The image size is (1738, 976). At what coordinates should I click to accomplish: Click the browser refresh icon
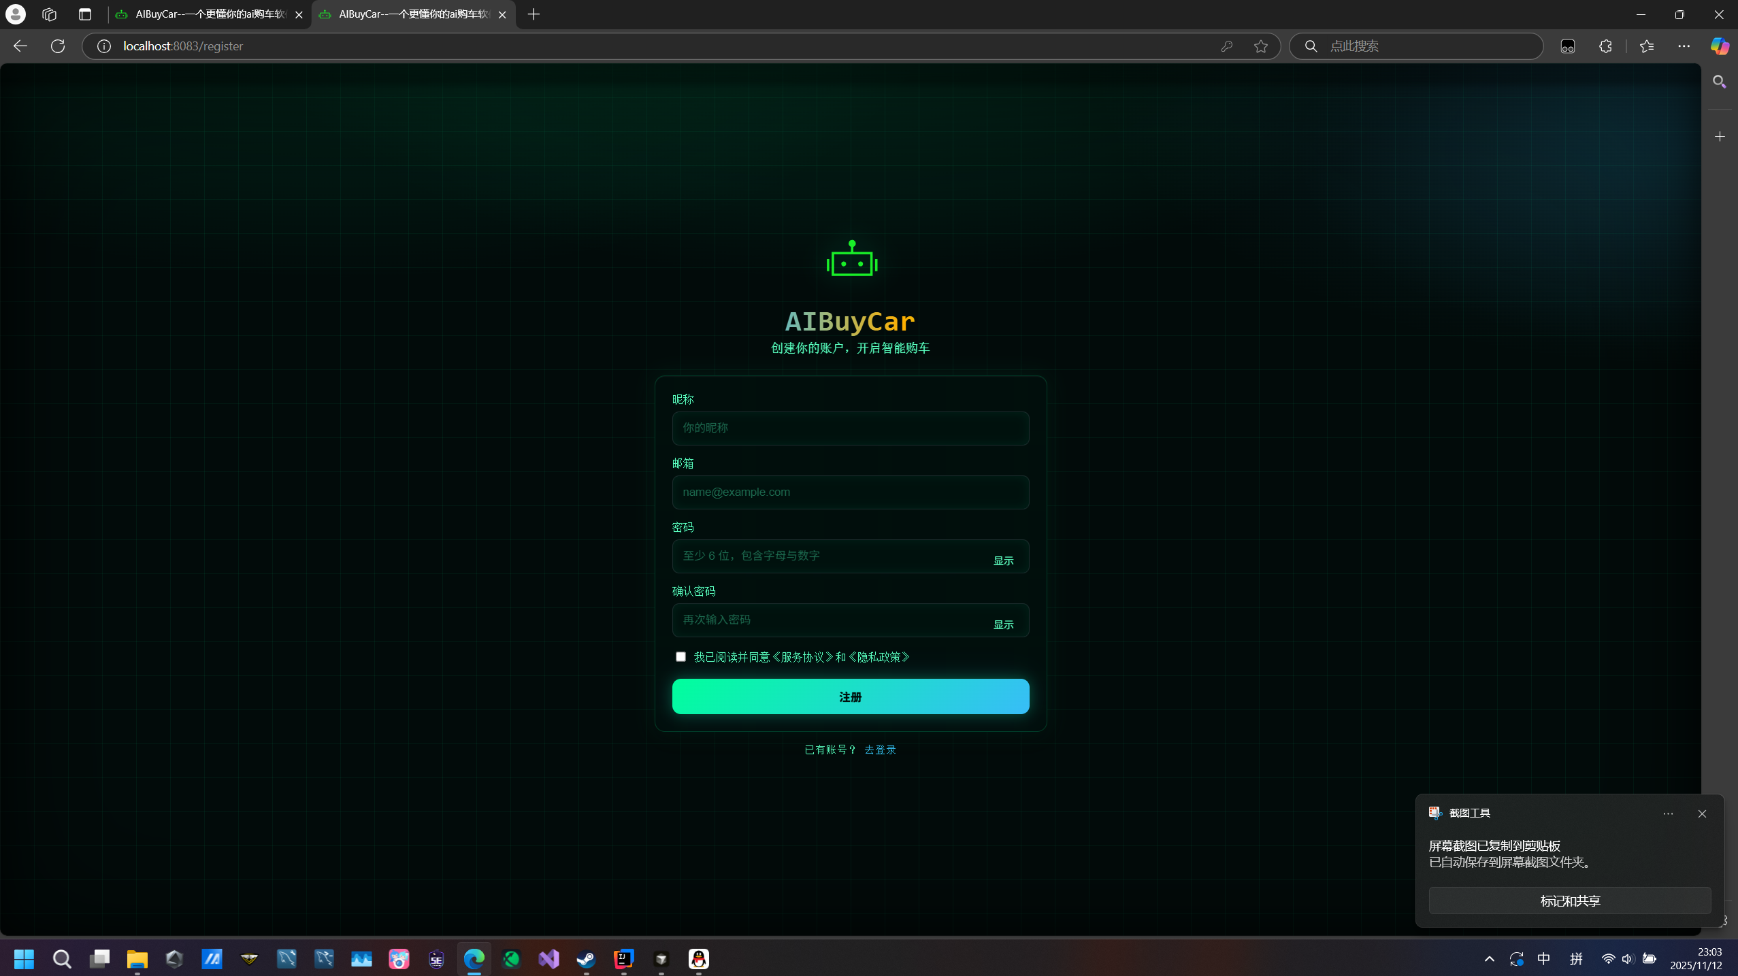[58, 46]
